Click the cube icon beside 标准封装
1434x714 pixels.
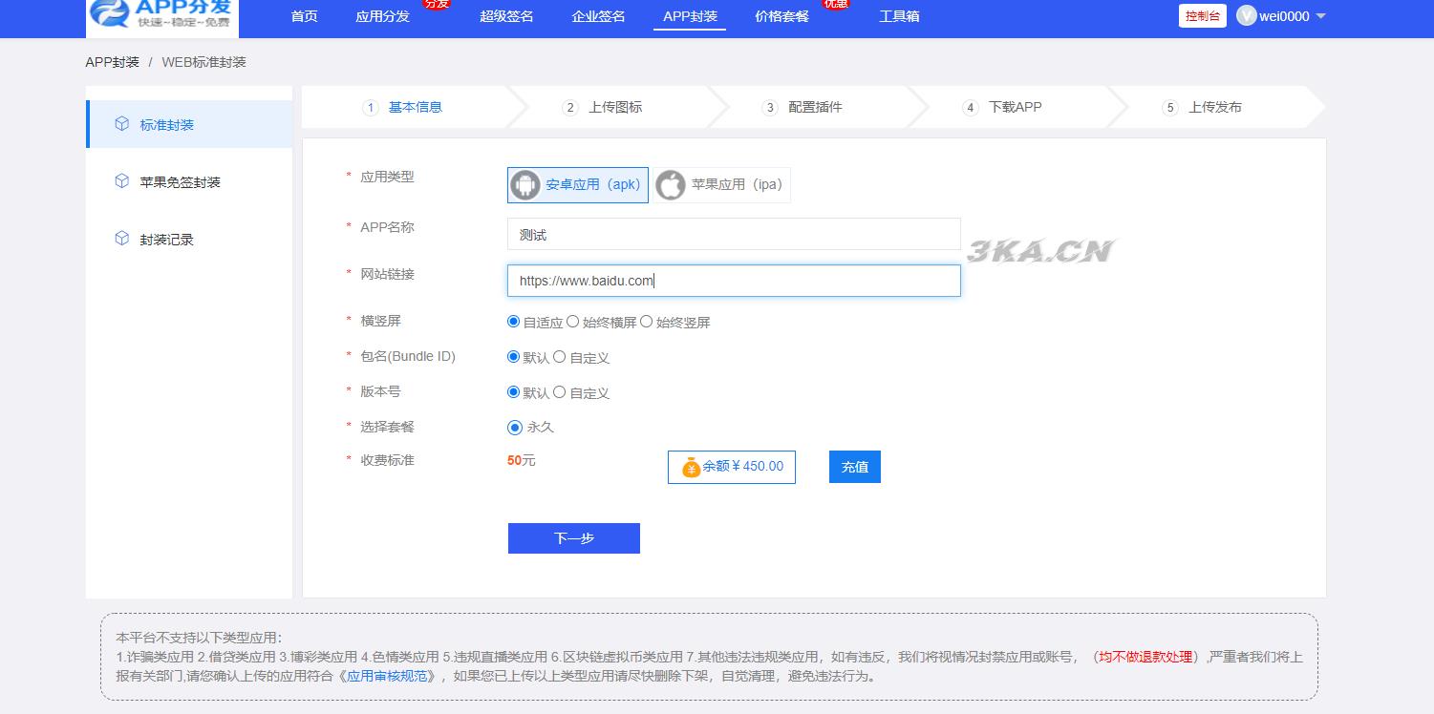click(x=121, y=124)
